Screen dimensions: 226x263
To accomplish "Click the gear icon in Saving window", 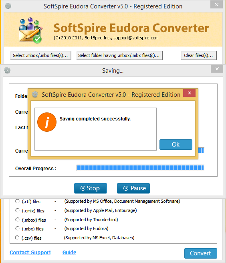I will (x=7, y=70).
